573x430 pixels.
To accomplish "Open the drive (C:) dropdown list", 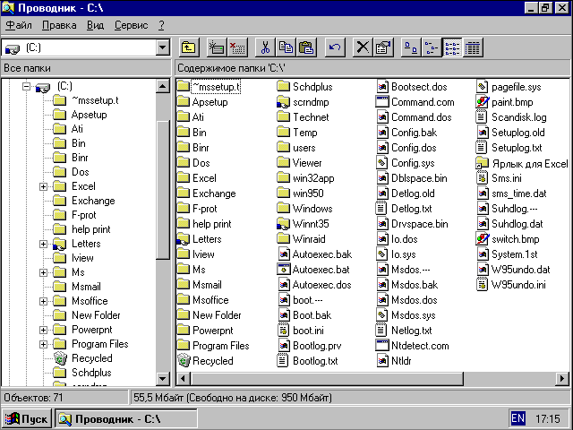I will point(162,47).
